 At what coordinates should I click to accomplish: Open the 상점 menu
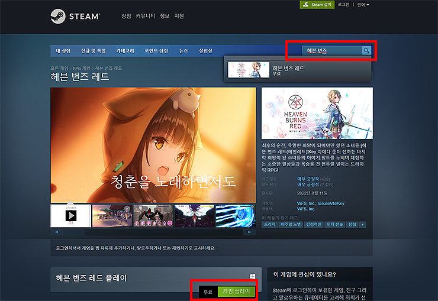coord(126,16)
